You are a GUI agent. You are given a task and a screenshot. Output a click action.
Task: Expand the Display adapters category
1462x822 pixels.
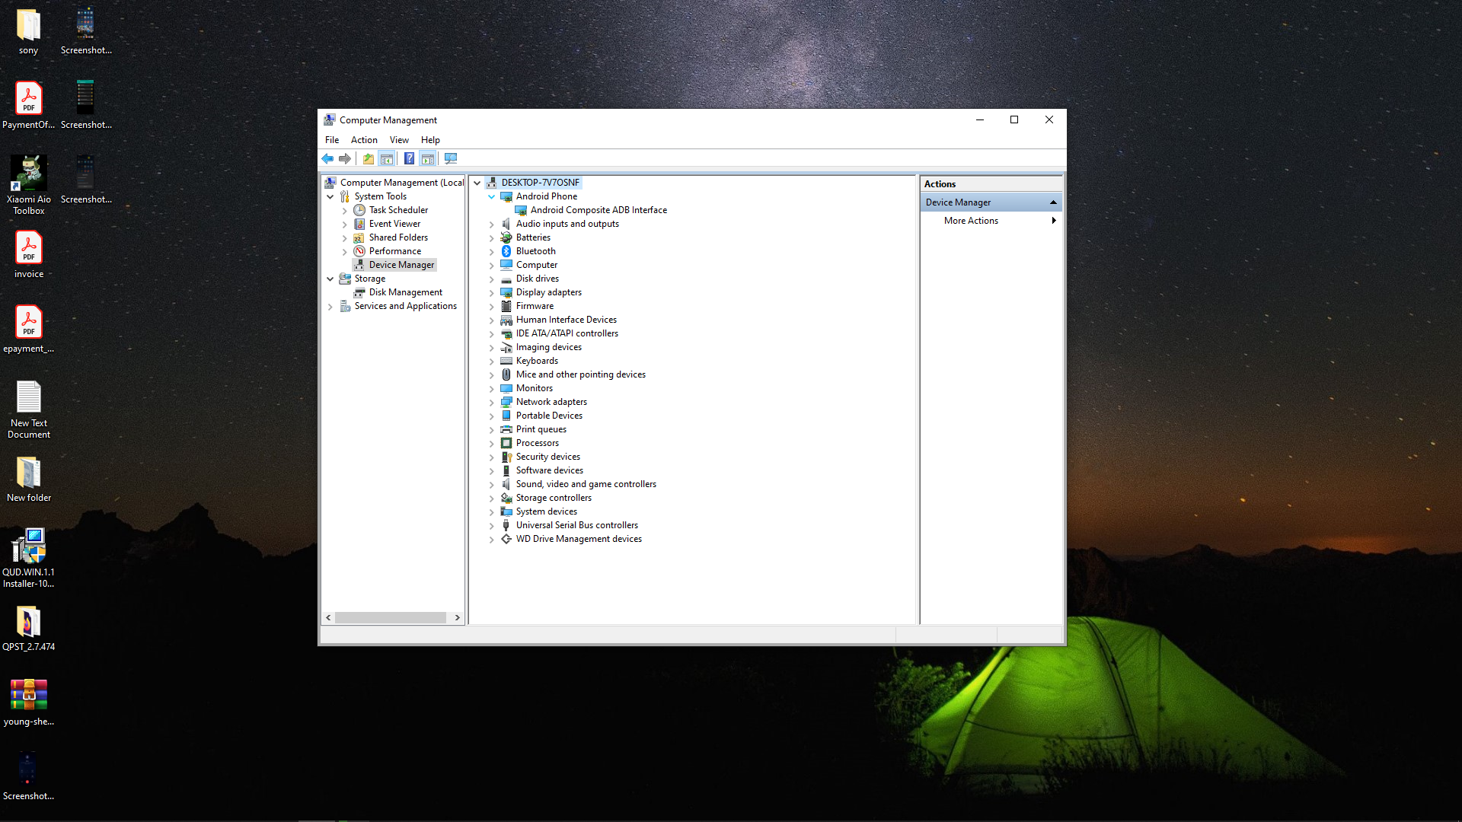point(492,292)
